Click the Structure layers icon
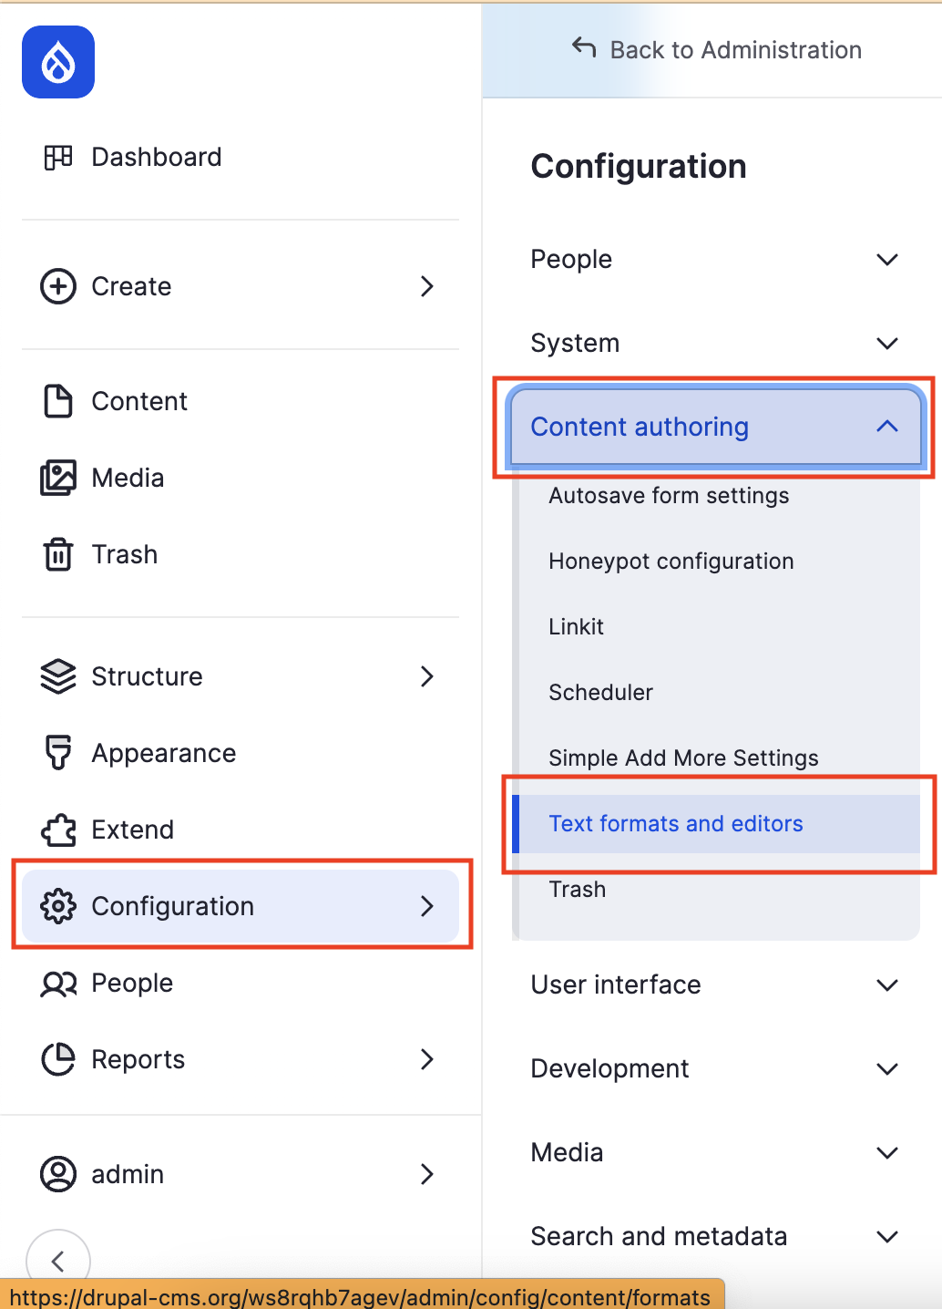This screenshot has height=1309, width=942. pos(58,676)
